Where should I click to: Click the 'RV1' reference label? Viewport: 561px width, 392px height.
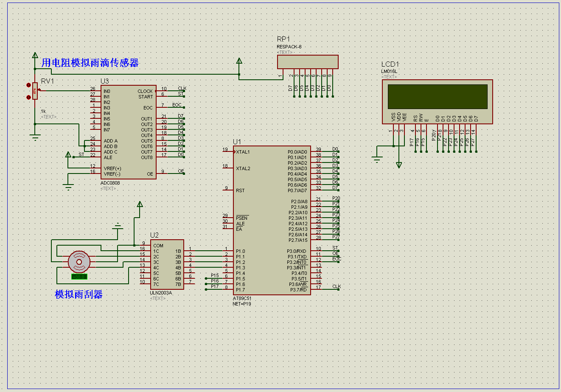tap(48, 81)
